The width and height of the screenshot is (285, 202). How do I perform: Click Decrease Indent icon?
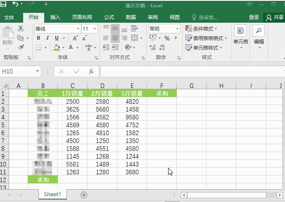click(x=106, y=48)
